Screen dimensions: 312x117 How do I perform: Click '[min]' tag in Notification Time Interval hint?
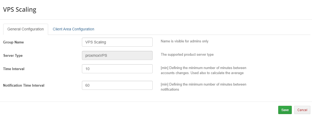coord(165,84)
